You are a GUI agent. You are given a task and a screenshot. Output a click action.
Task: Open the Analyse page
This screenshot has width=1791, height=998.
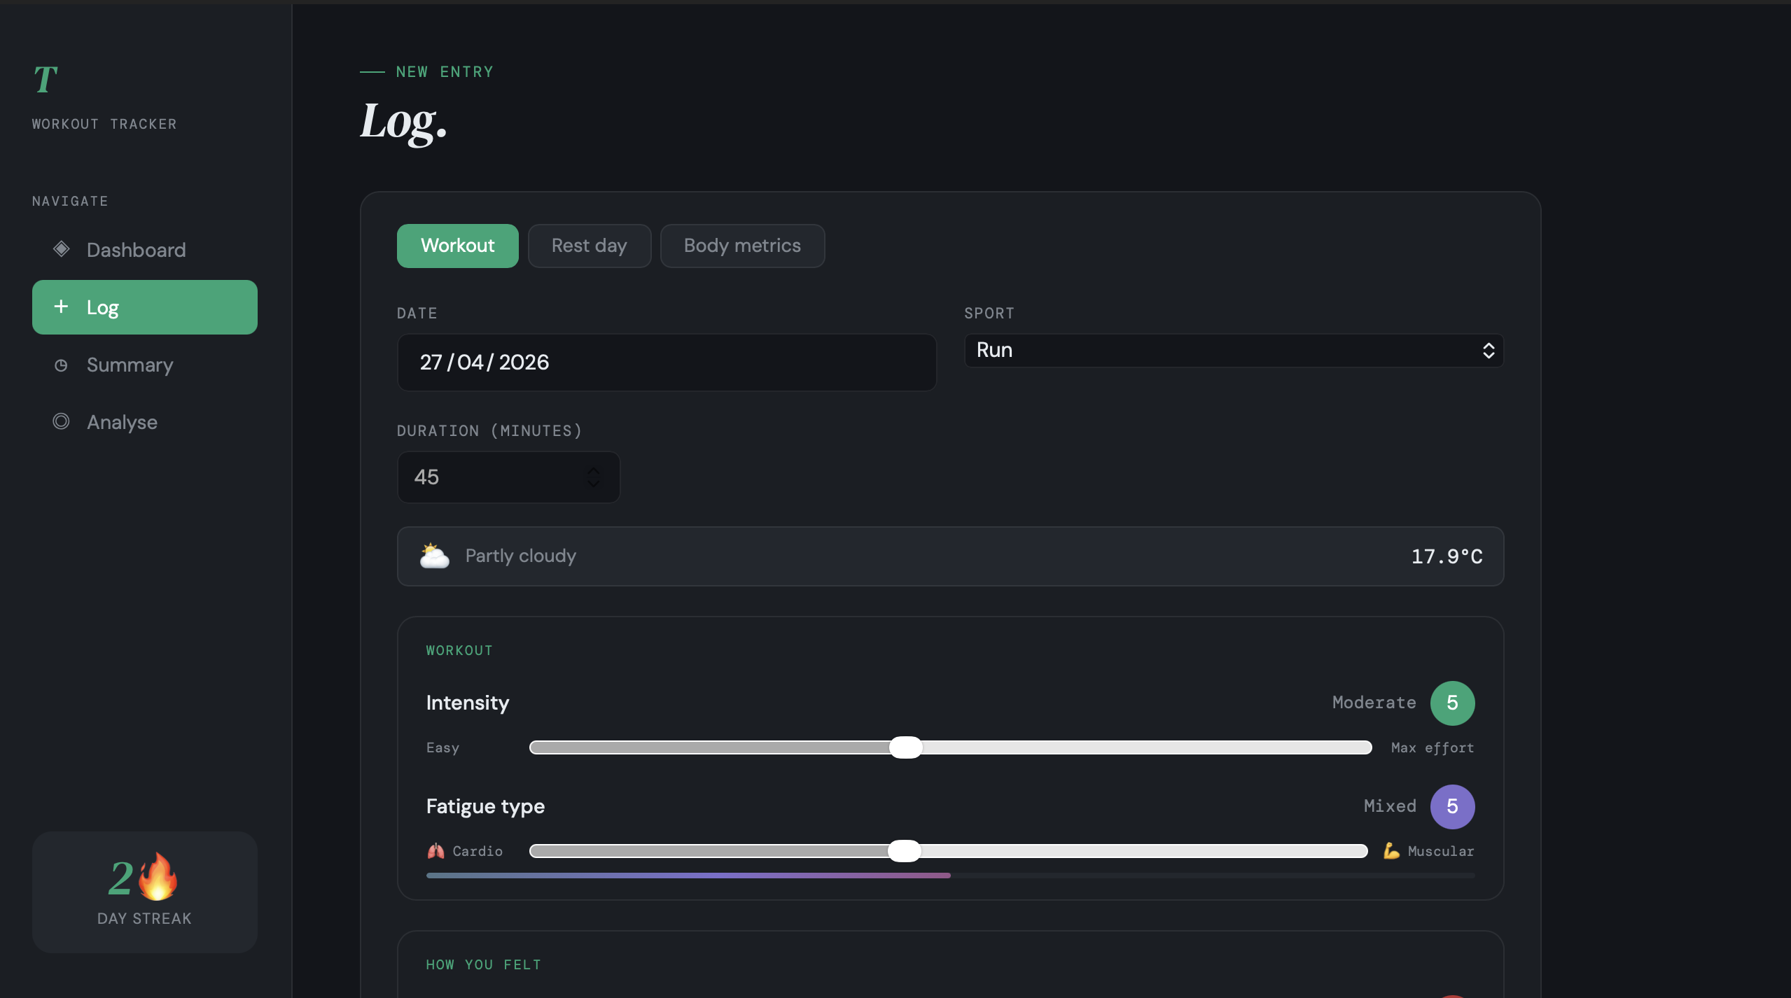click(x=145, y=422)
